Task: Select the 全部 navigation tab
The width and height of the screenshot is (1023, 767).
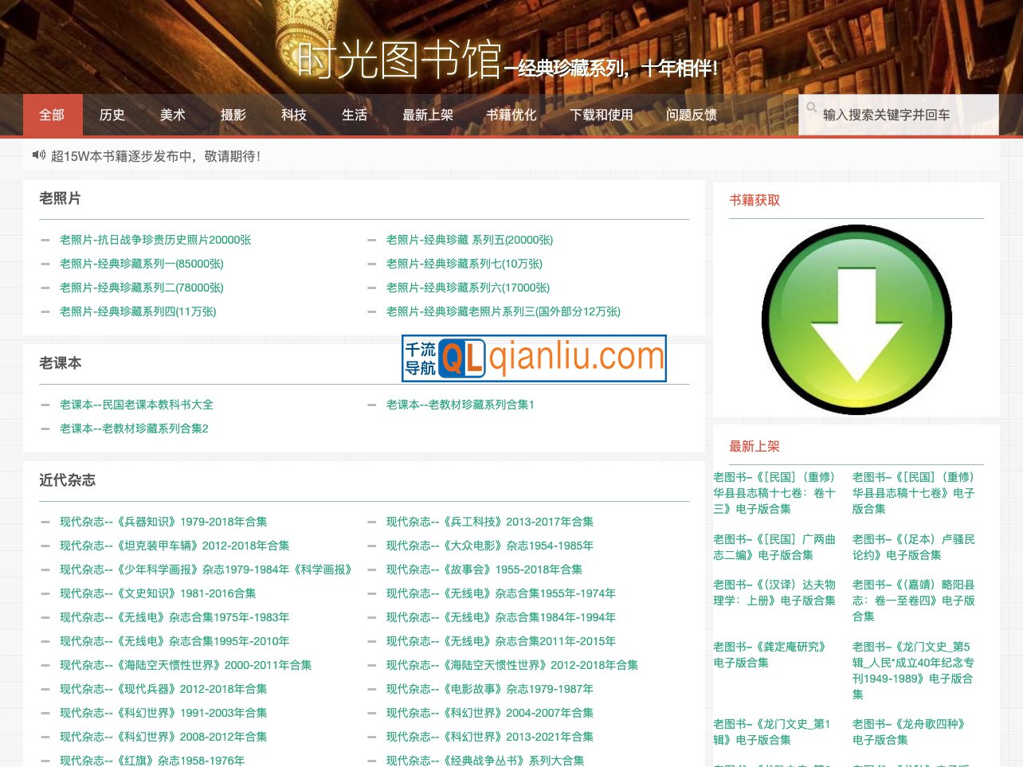Action: tap(52, 115)
